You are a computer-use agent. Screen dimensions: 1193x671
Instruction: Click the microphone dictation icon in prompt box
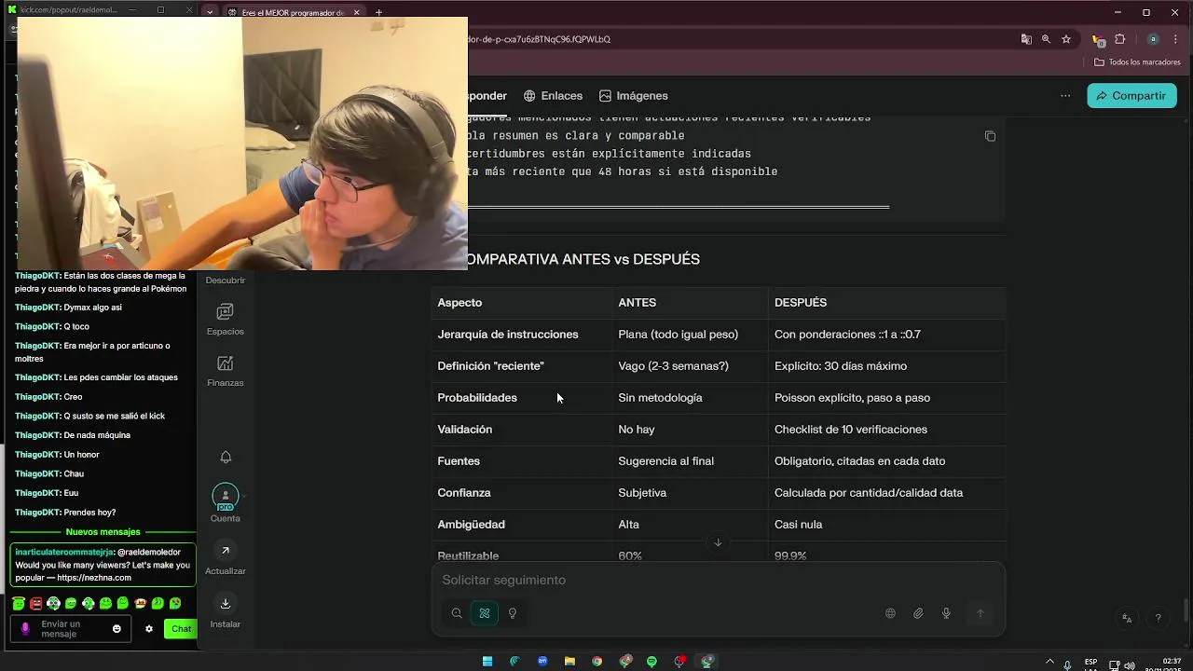[946, 613]
